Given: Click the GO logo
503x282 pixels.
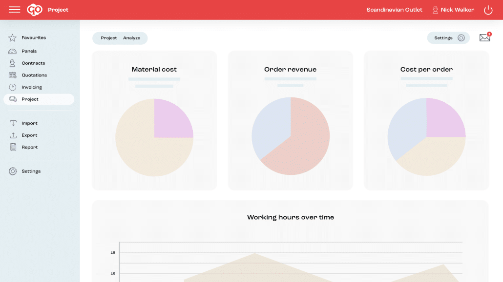Looking at the screenshot, I should point(34,10).
